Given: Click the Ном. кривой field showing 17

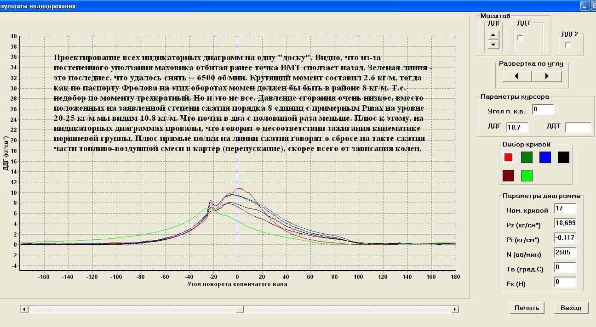Looking at the screenshot, I should (565, 209).
